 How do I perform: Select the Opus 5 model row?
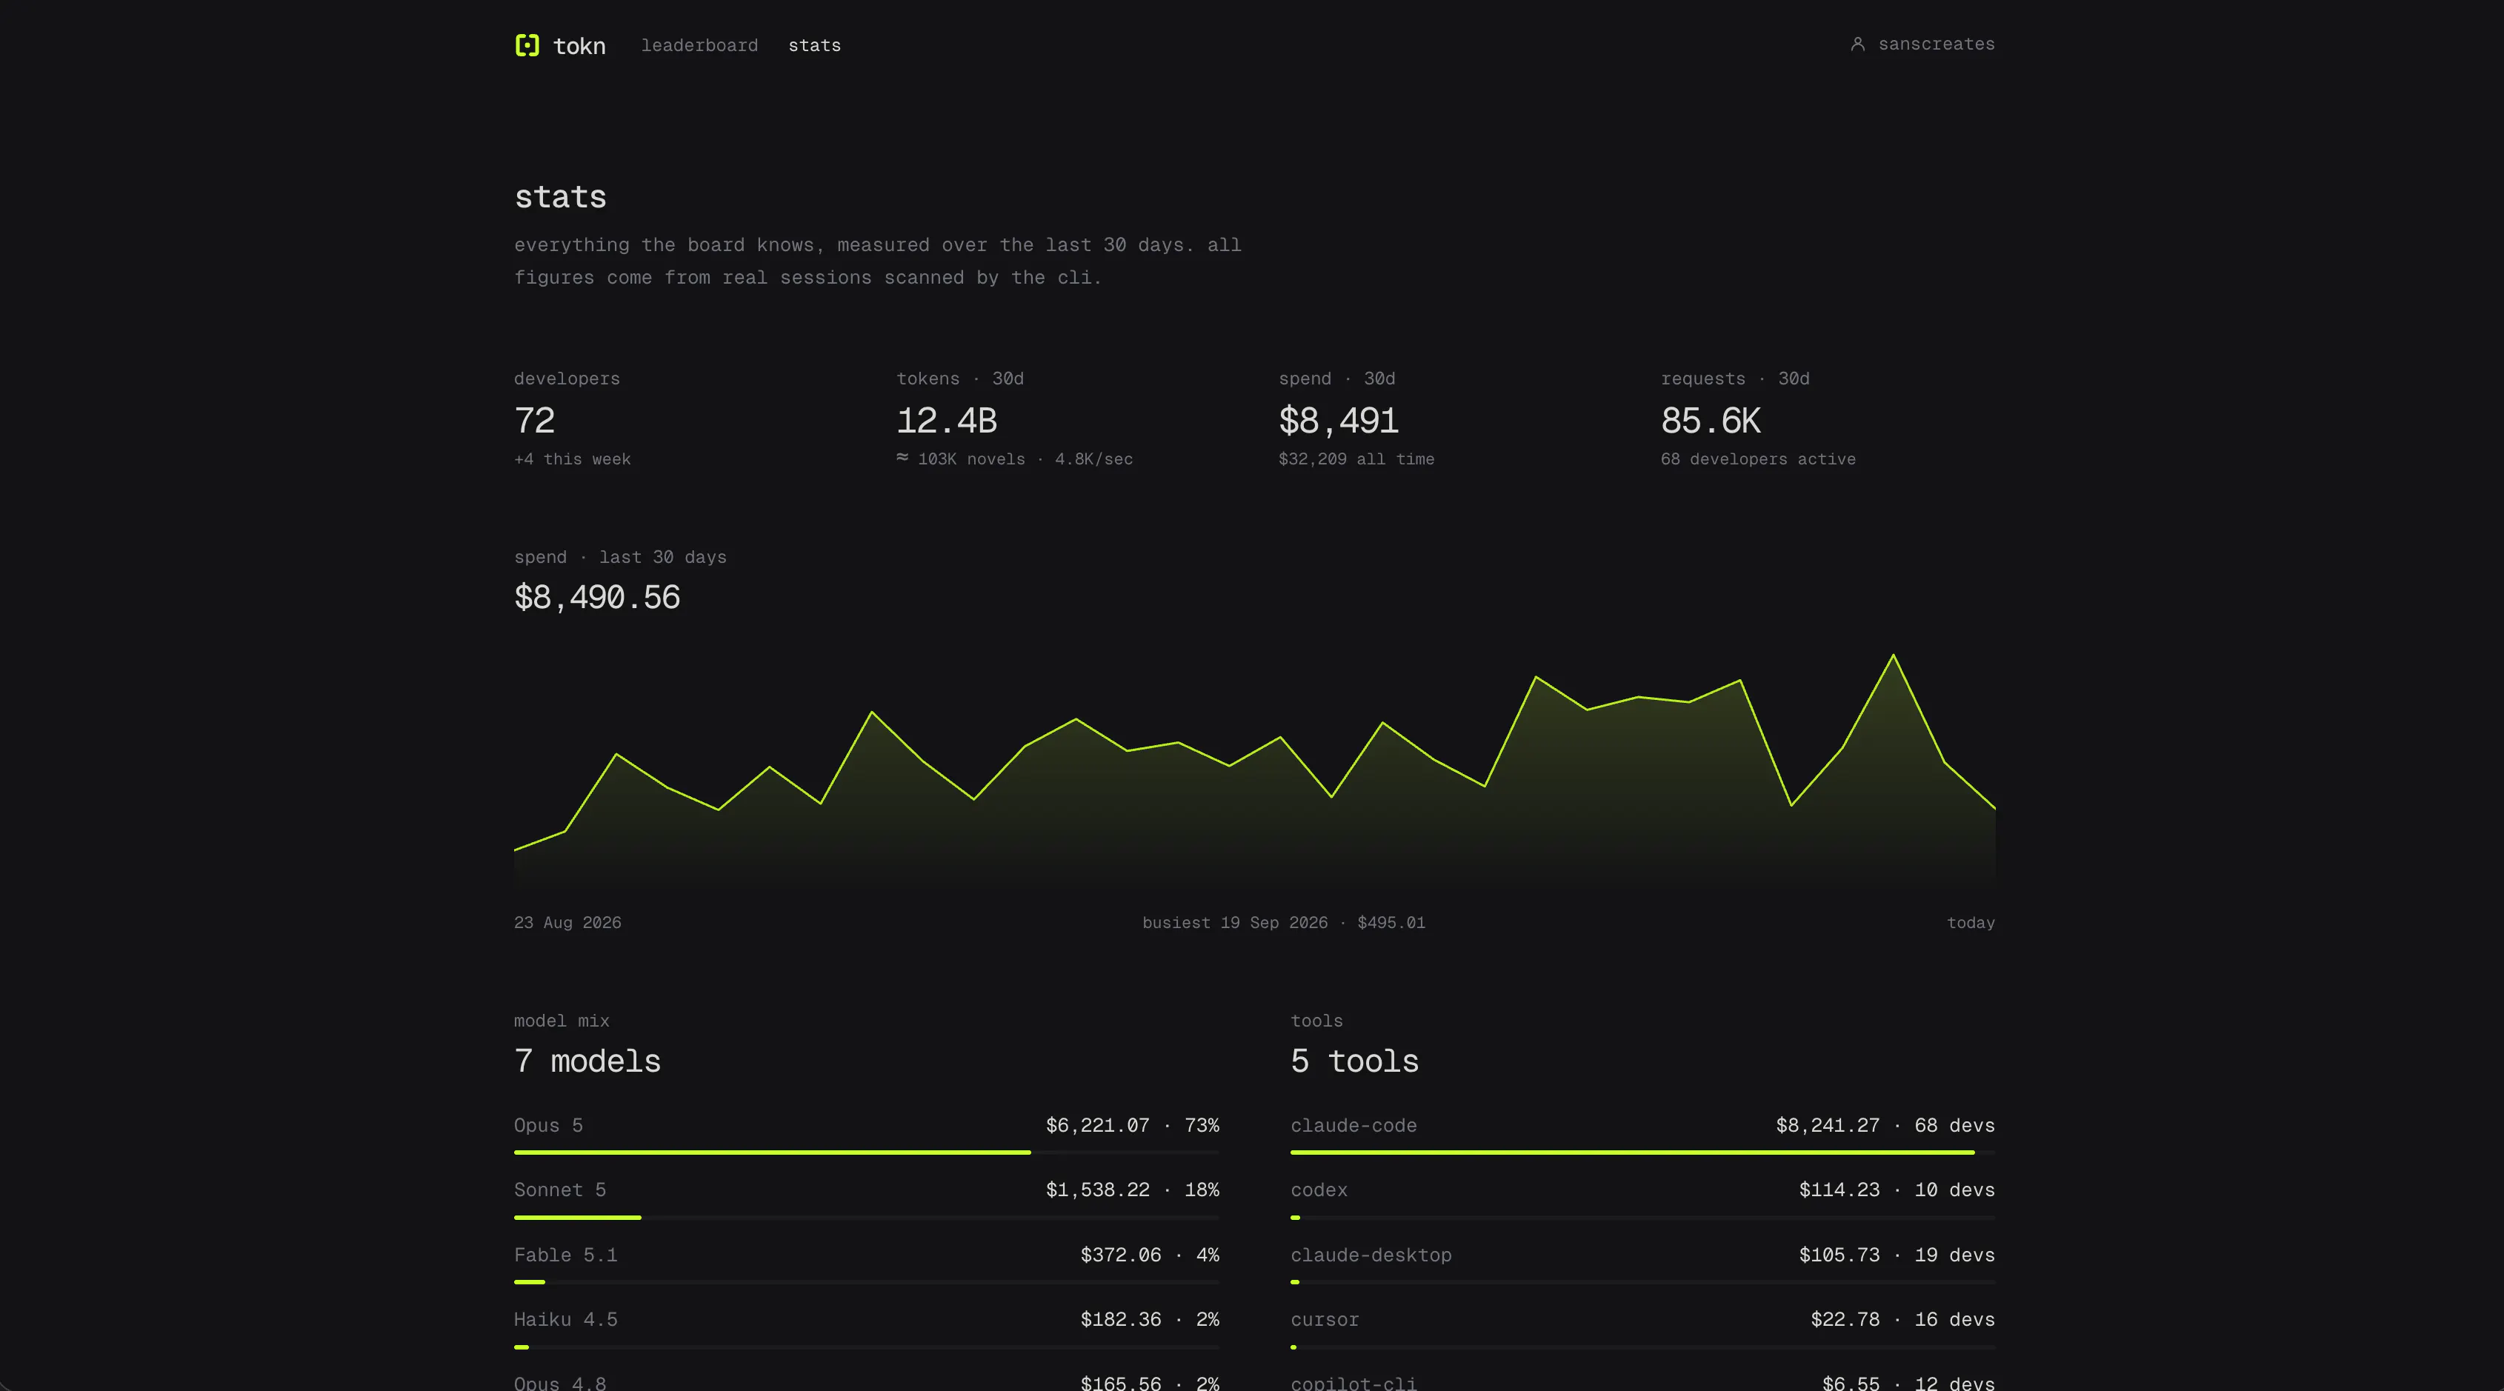coord(866,1135)
